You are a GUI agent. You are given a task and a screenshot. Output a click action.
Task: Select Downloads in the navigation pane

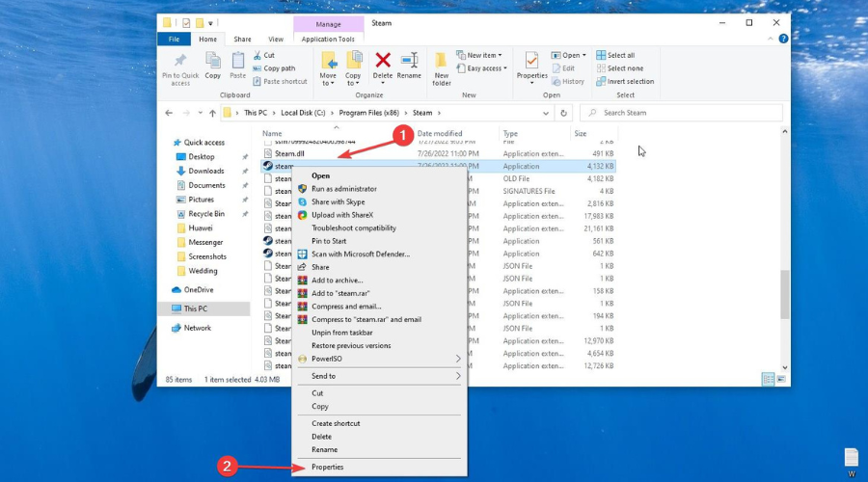(206, 171)
